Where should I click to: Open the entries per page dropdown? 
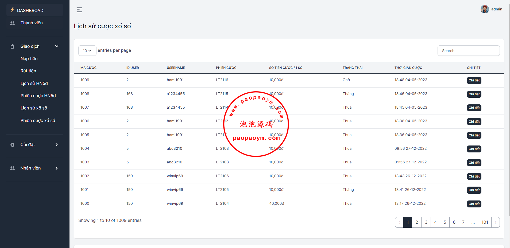(87, 51)
